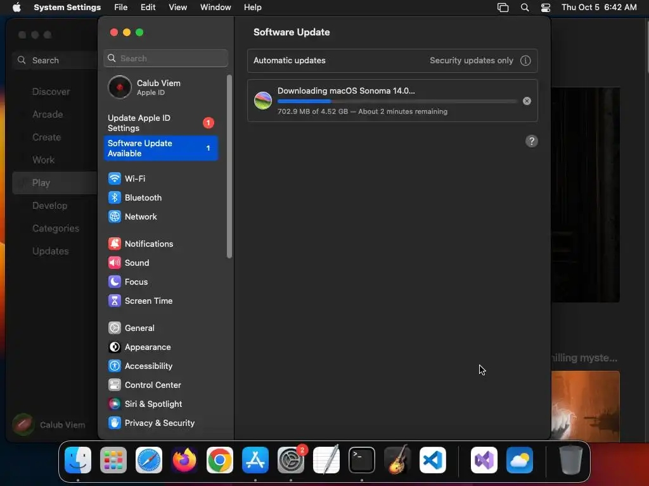This screenshot has width=649, height=486.
Task: Open Screen Time settings
Action: click(x=160, y=301)
